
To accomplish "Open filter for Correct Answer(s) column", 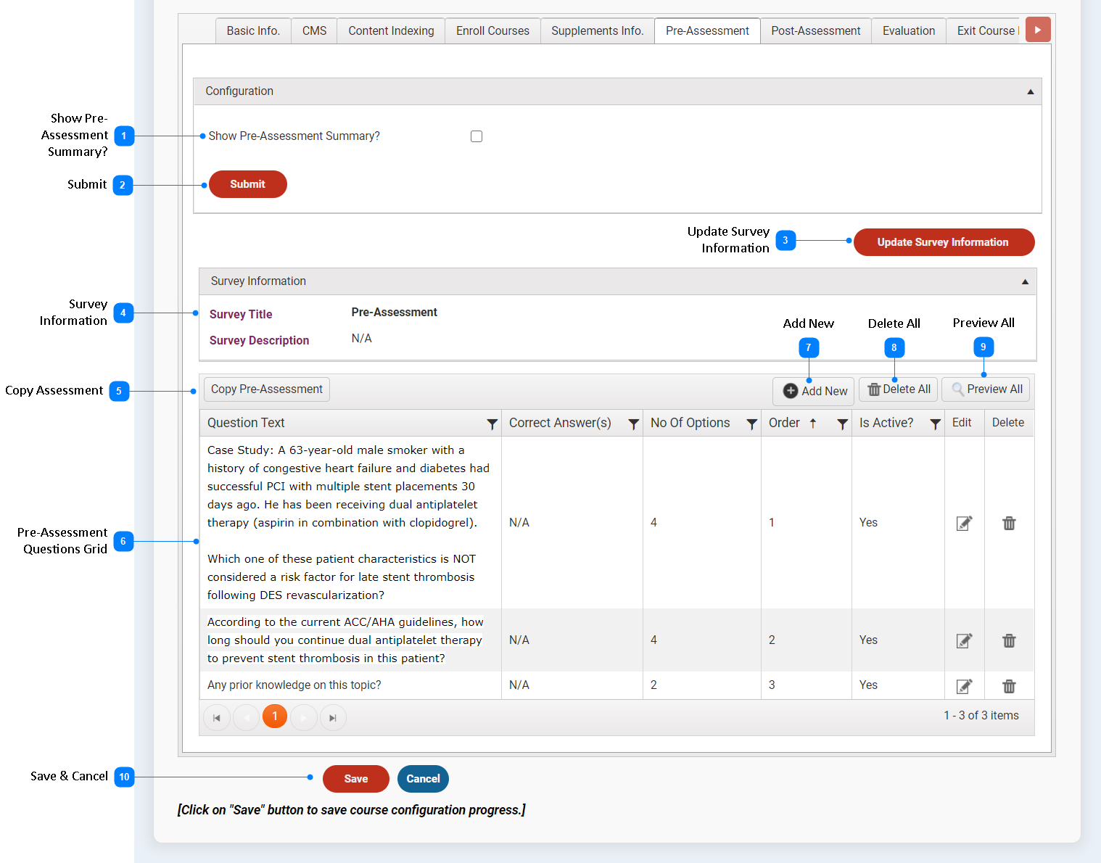I will (633, 424).
